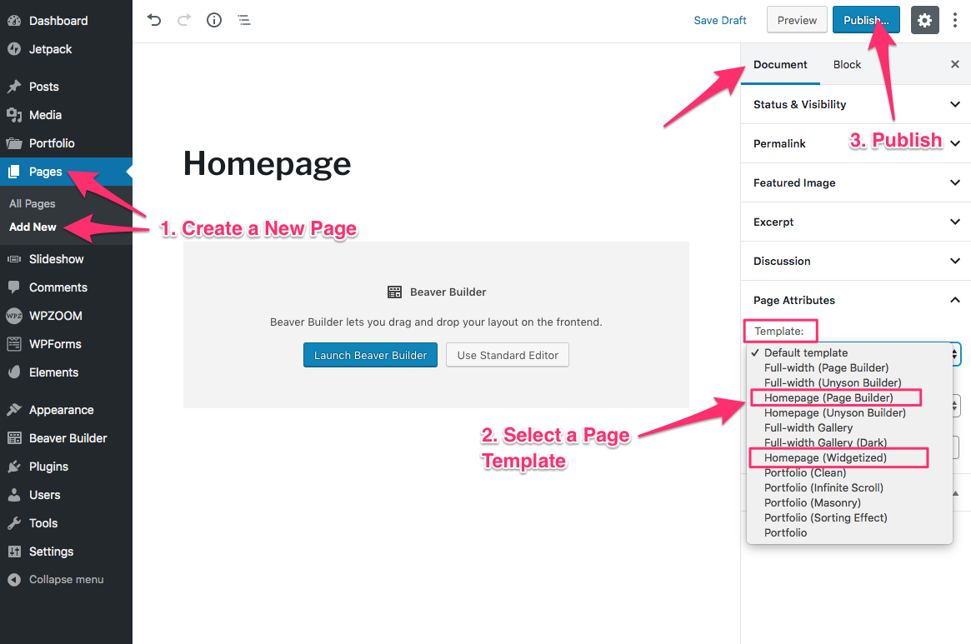Click the Dashboard icon in sidebar
Image resolution: width=971 pixels, height=644 pixels.
(x=14, y=21)
